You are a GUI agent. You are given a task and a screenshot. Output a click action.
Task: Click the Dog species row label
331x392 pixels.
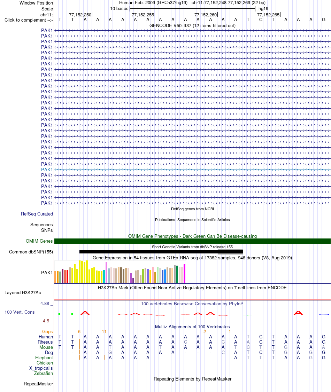pyautogui.click(x=49, y=353)
